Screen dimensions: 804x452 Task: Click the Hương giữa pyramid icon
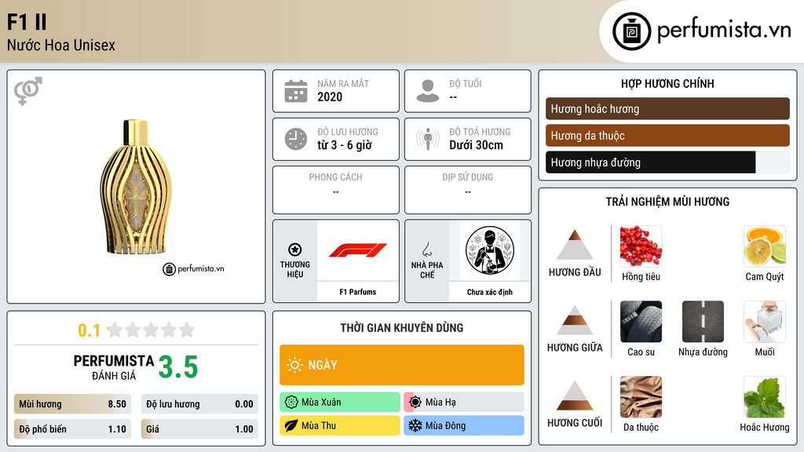tap(575, 320)
